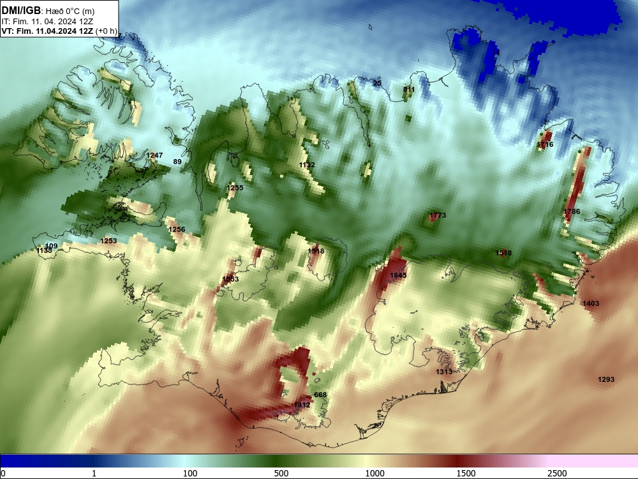
Task: Click the 1256 value
Action: coord(177,230)
